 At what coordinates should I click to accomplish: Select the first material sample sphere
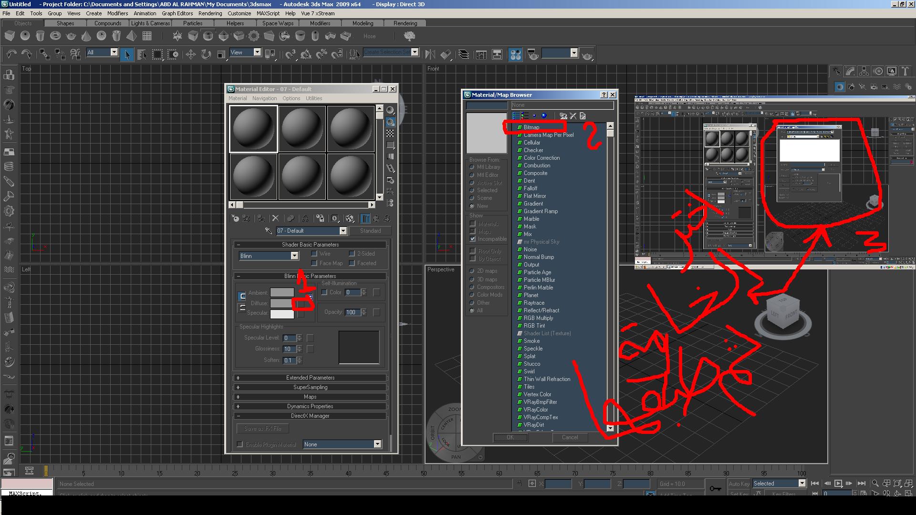tap(253, 129)
